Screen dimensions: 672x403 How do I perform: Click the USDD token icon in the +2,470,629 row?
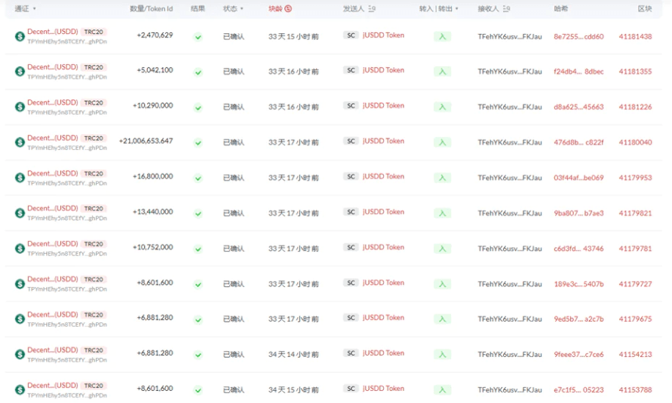[20, 36]
